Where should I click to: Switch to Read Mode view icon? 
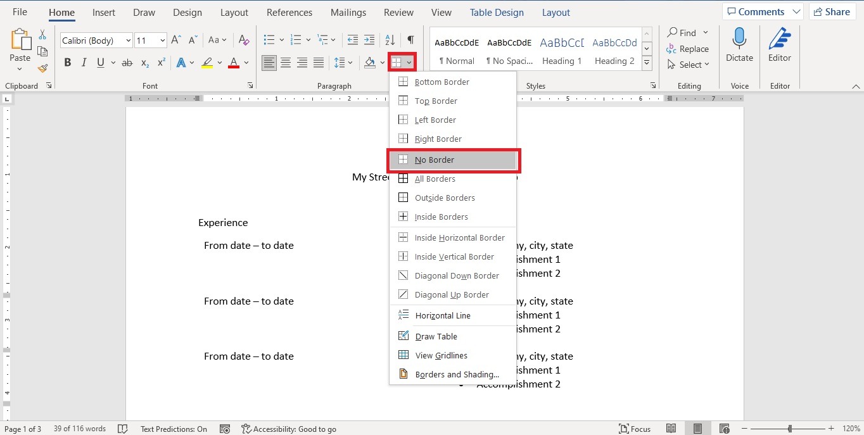click(x=671, y=429)
